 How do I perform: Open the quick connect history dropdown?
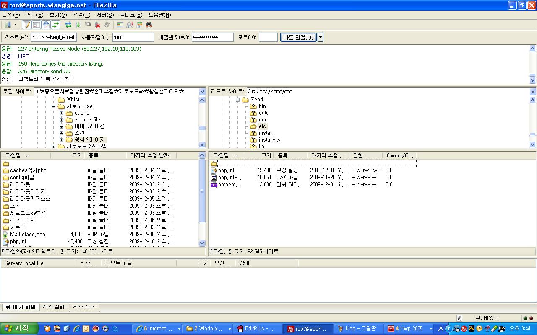pyautogui.click(x=321, y=37)
